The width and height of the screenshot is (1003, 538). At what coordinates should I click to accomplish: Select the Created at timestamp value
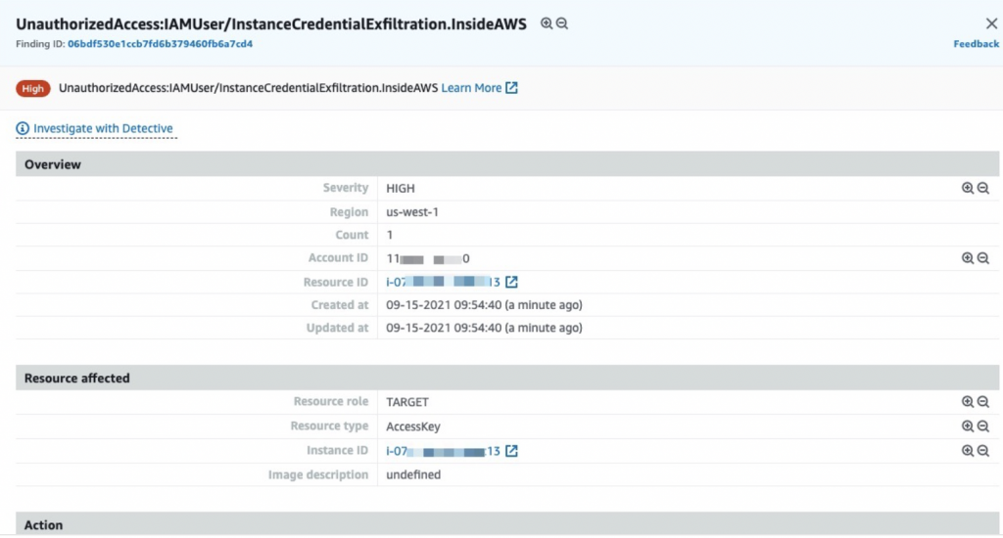pos(484,305)
